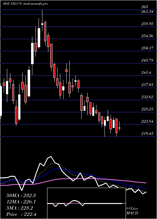Click inside the MACD inset chart box
The width and height of the screenshot is (157, 219).
pyautogui.click(x=86, y=203)
